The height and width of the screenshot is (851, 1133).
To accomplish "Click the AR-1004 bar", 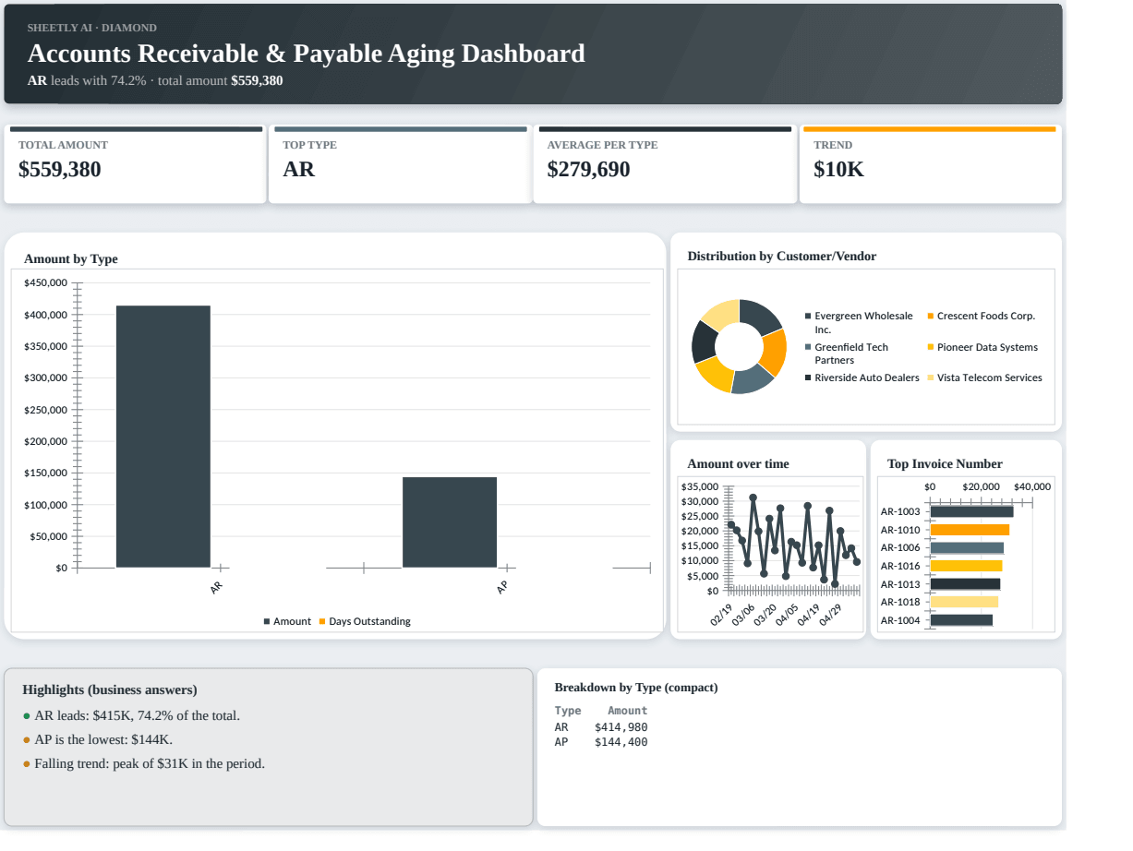I will click(x=961, y=620).
